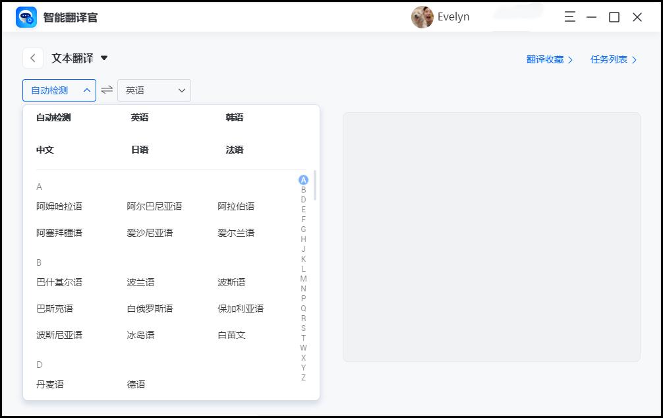The height and width of the screenshot is (418, 663).
Task: Select 德语 under the D section
Action: (x=136, y=384)
